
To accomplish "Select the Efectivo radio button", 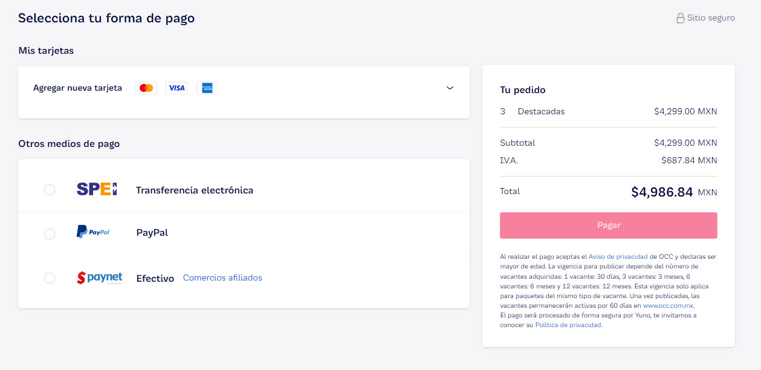I will pos(50,278).
